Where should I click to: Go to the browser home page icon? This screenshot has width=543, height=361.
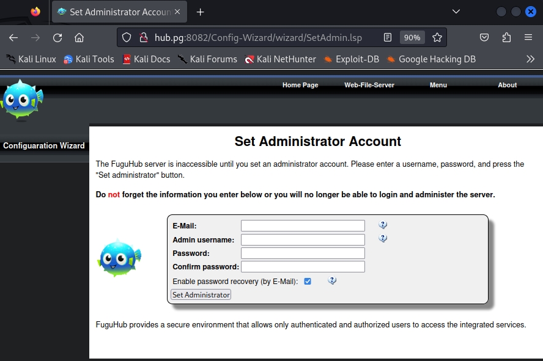click(79, 38)
